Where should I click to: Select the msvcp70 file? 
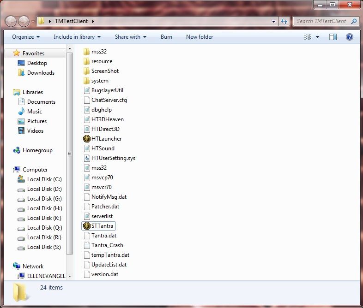pyautogui.click(x=98, y=178)
